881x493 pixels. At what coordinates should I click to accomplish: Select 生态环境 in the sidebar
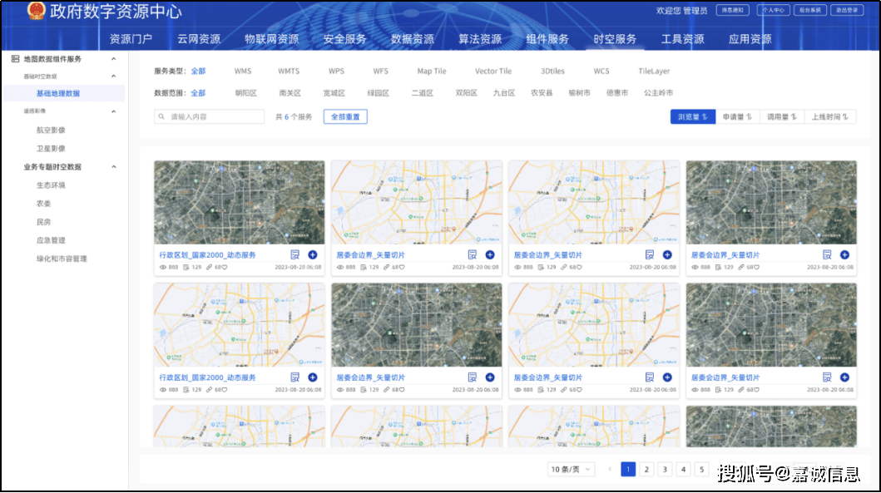[51, 185]
